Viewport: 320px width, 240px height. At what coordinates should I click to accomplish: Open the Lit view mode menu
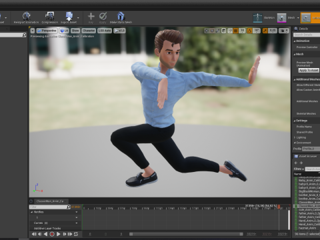64,31
